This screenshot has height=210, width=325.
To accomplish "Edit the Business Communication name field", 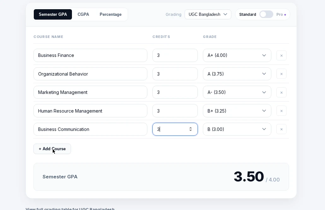I will point(90,129).
